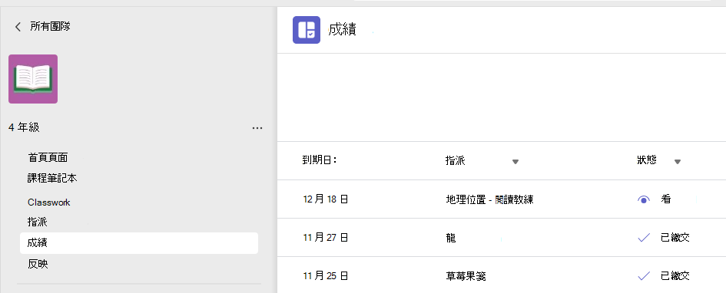The image size is (726, 293).
Task: Click the back chevron icon beside 所有團隊
Action: click(18, 27)
